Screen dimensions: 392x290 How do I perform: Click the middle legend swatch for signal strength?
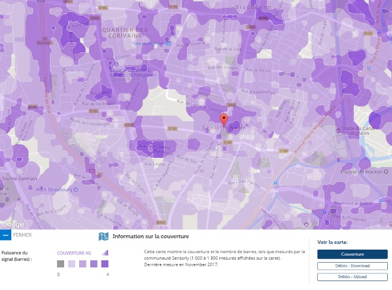(x=83, y=264)
